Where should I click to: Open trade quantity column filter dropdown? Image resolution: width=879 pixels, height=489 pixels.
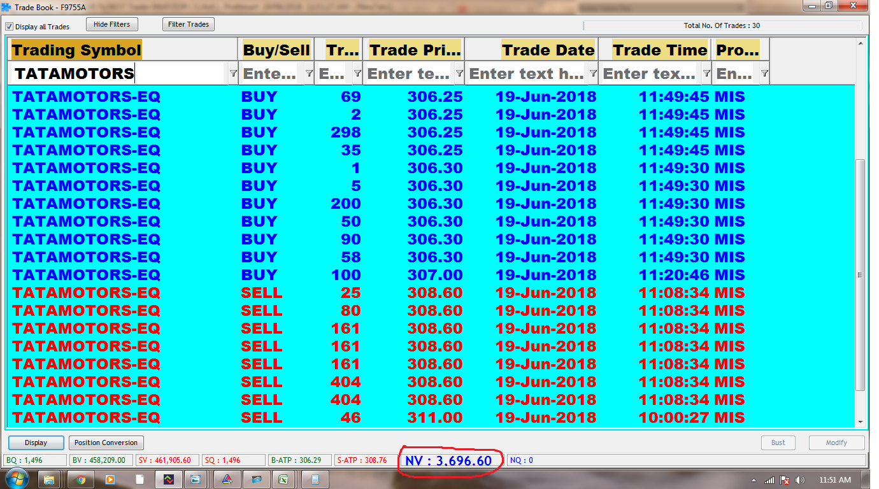(357, 74)
